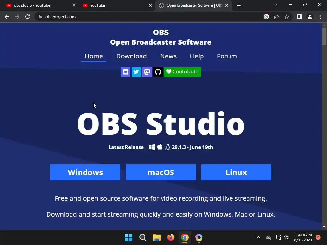Download OBS Studio for macOS
The height and width of the screenshot is (245, 327).
click(x=161, y=172)
